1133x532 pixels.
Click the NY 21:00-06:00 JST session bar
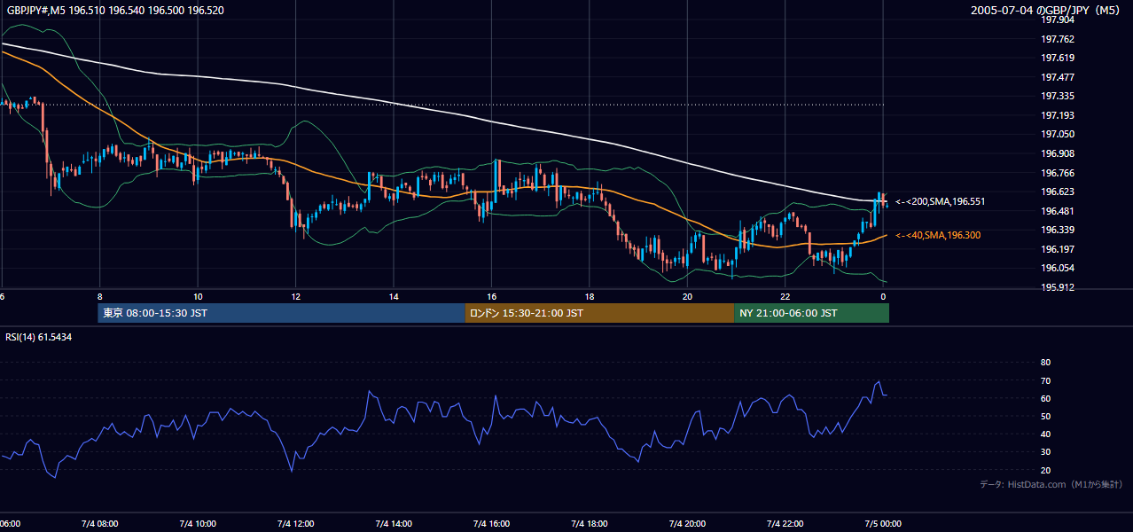pos(811,313)
